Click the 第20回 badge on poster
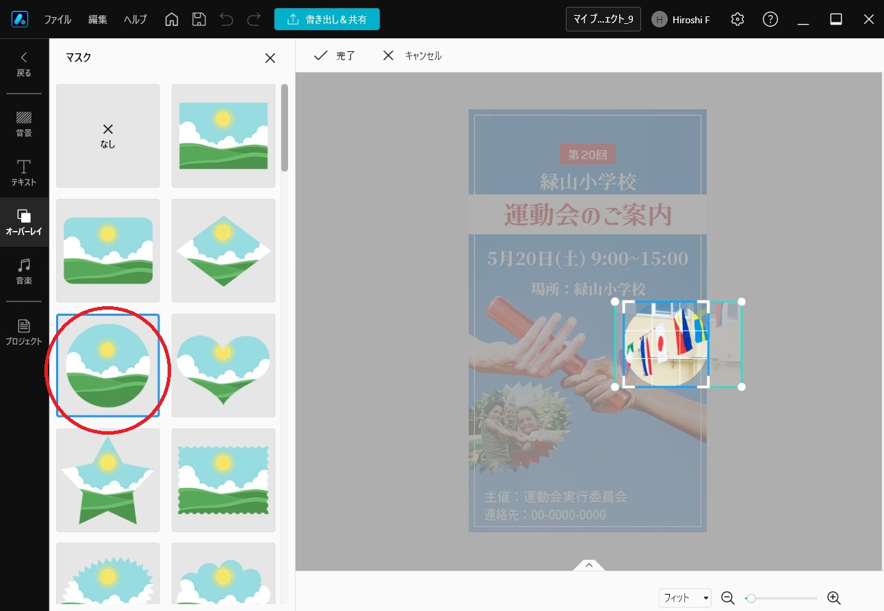The image size is (884, 611). click(x=588, y=154)
